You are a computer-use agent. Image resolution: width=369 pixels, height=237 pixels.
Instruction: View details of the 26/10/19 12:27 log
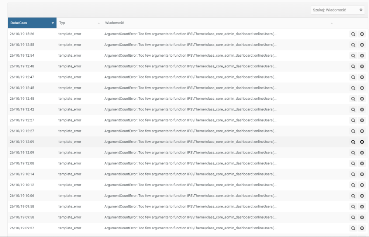(353, 120)
